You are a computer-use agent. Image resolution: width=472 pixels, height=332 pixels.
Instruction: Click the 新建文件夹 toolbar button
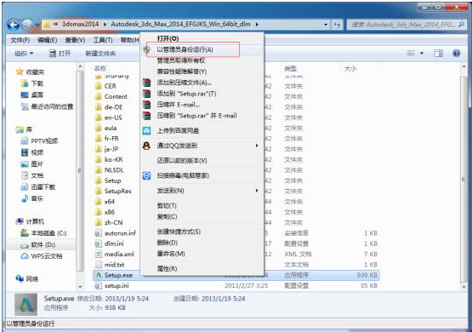[x=100, y=54]
